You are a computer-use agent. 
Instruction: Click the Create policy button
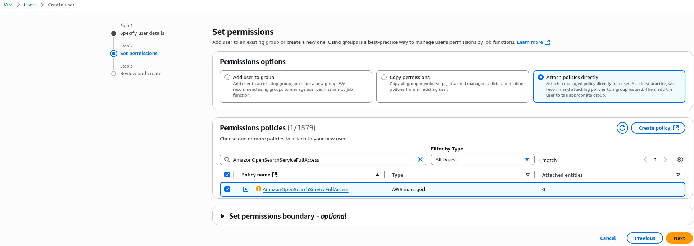pyautogui.click(x=658, y=128)
